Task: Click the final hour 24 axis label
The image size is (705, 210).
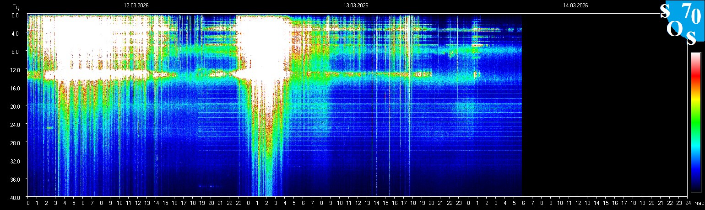Action: tap(688, 203)
